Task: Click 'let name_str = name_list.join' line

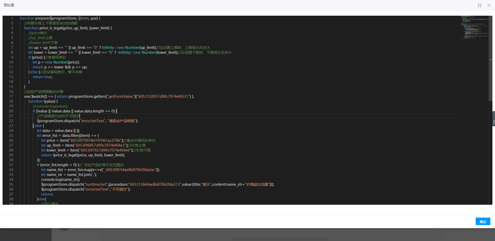Action: coord(69,175)
